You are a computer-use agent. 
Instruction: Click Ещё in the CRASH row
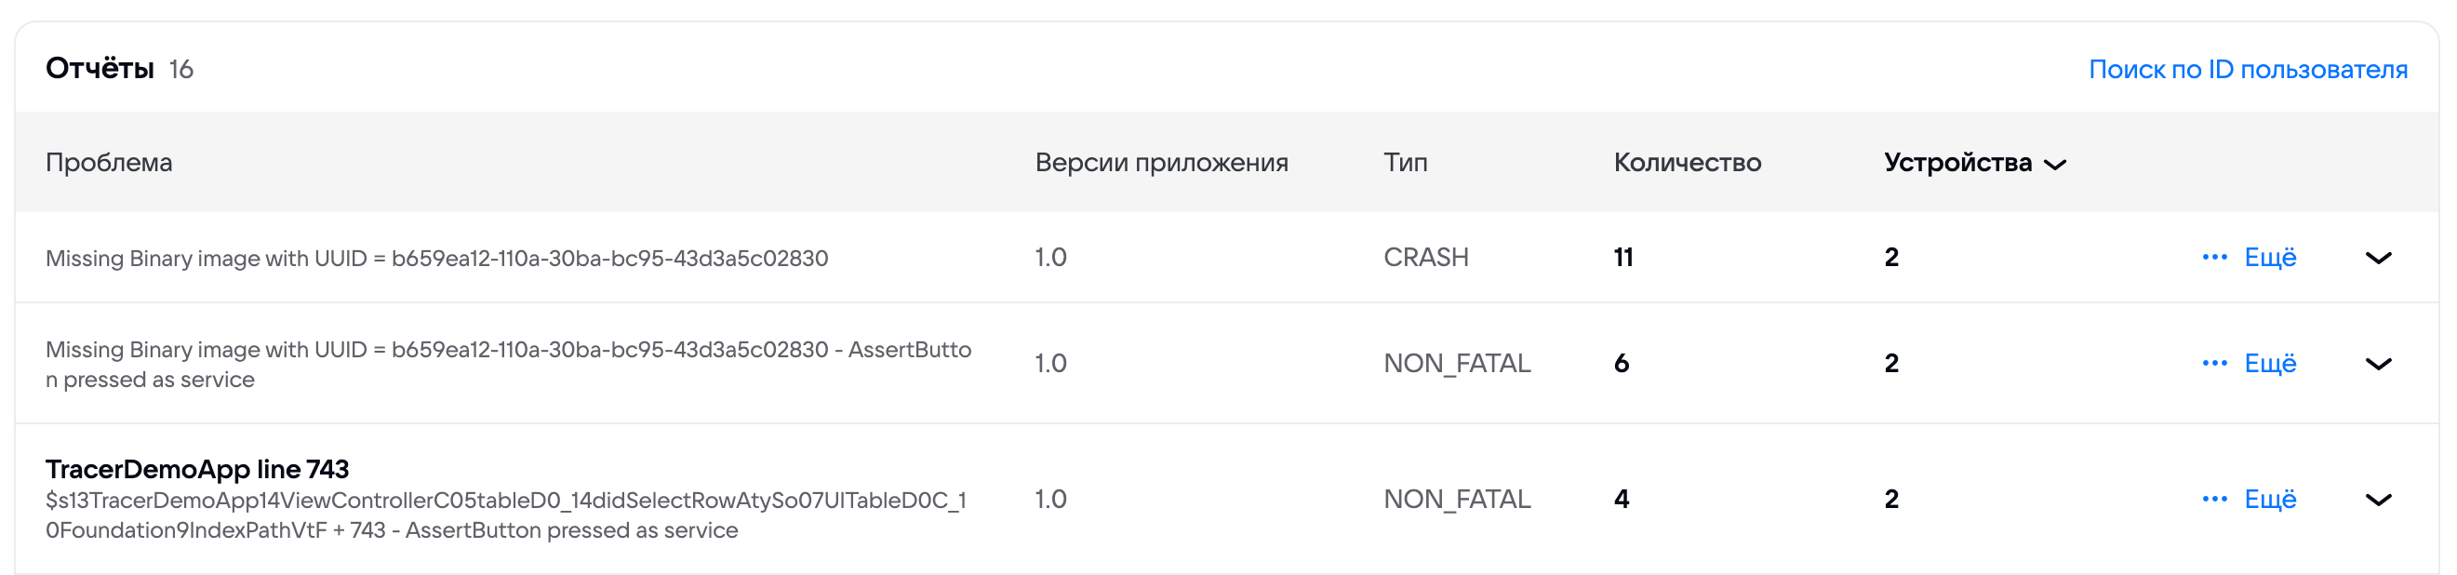(2270, 258)
